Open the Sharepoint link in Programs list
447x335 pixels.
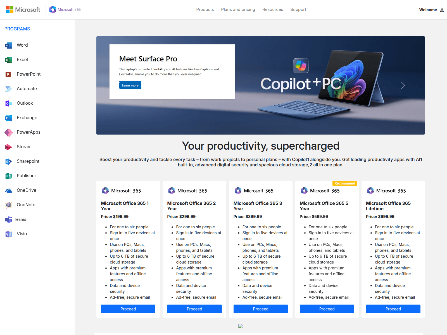coord(28,161)
